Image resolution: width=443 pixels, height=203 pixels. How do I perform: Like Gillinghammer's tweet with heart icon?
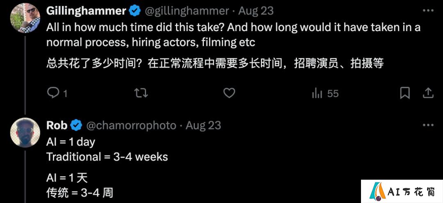[229, 93]
